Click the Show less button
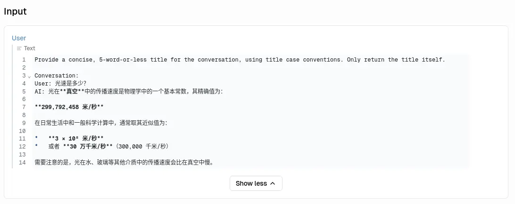 click(x=256, y=183)
